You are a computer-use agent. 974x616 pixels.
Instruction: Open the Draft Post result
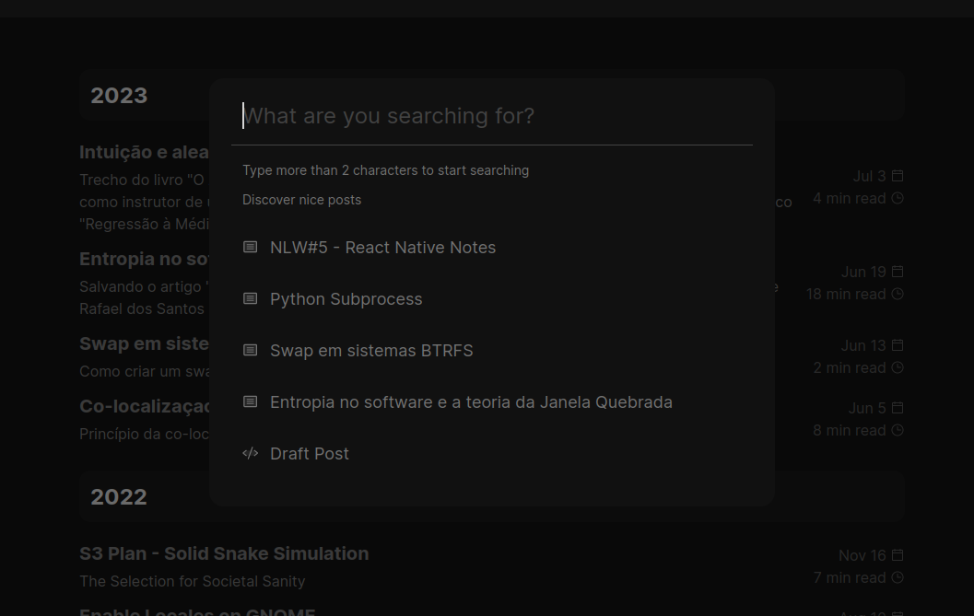310,454
